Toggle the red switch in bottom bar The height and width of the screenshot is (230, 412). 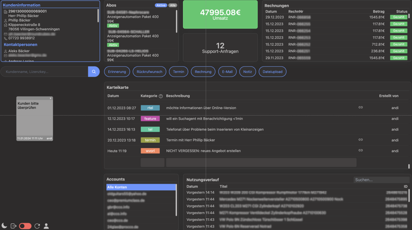tap(25, 226)
